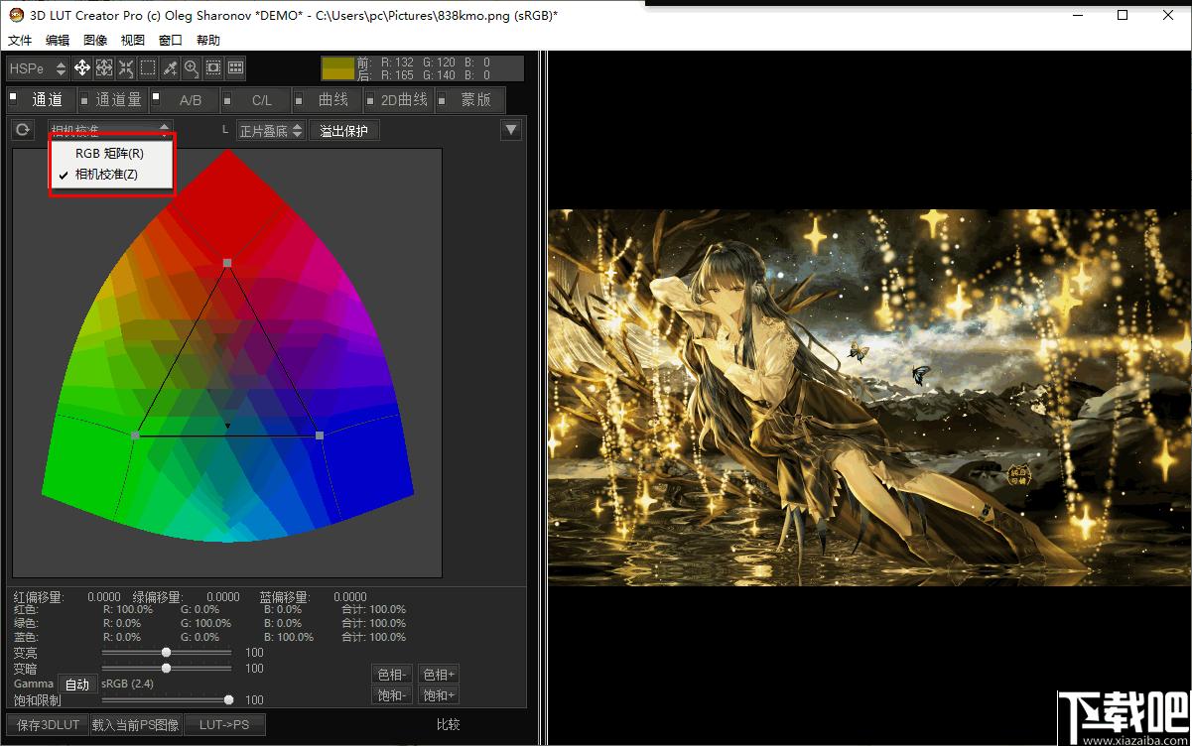Click the 饱和限制 slider handle
This screenshot has width=1192, height=746.
pyautogui.click(x=229, y=699)
